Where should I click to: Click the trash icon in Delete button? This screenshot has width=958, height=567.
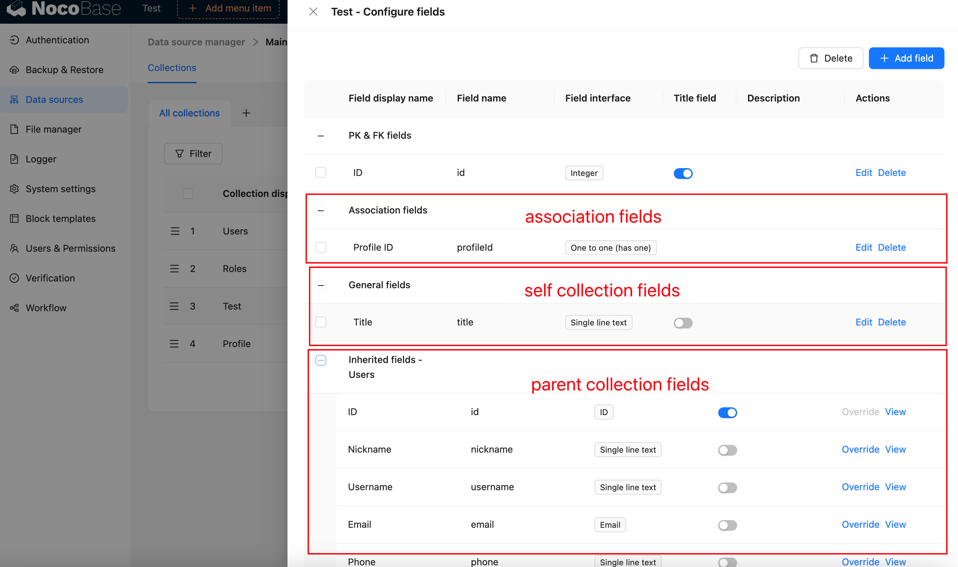pos(814,59)
